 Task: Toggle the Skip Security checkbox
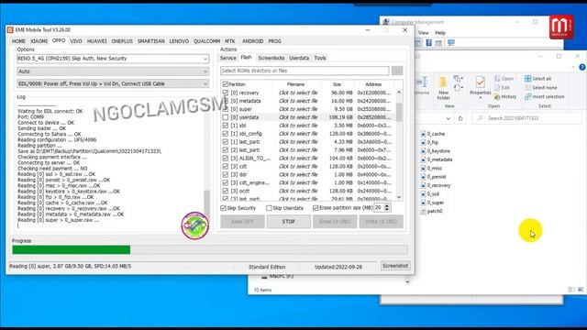[224, 208]
